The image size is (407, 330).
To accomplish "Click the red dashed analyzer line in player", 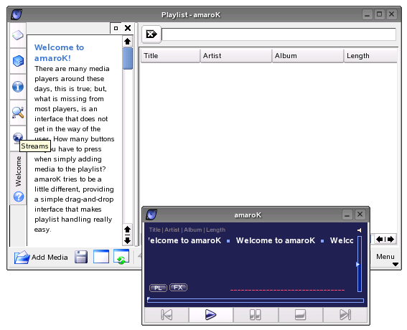I will [x=288, y=290].
